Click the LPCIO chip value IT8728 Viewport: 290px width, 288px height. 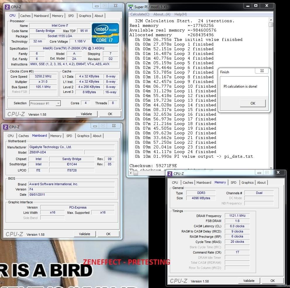pos(72,171)
